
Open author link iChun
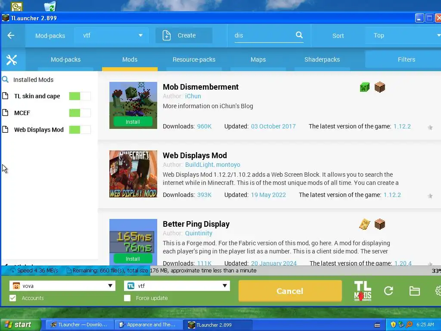193,96
